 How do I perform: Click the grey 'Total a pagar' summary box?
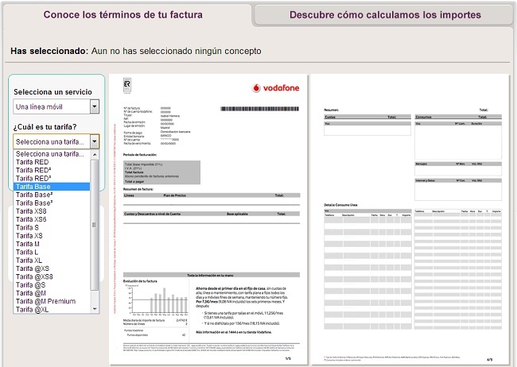[x=161, y=172]
